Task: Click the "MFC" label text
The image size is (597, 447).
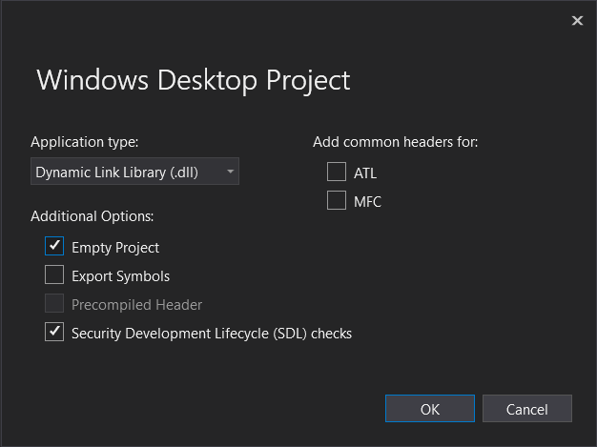Action: click(x=367, y=202)
